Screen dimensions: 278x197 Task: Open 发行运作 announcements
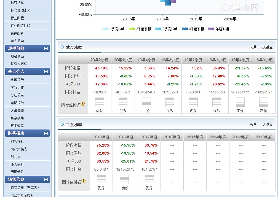pyautogui.click(x=17, y=87)
